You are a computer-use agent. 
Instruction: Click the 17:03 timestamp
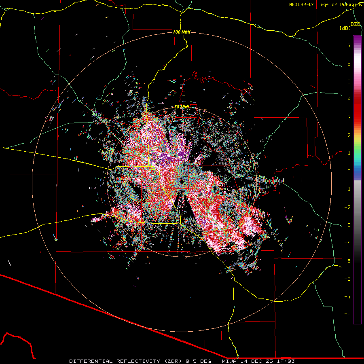pyautogui.click(x=285, y=361)
